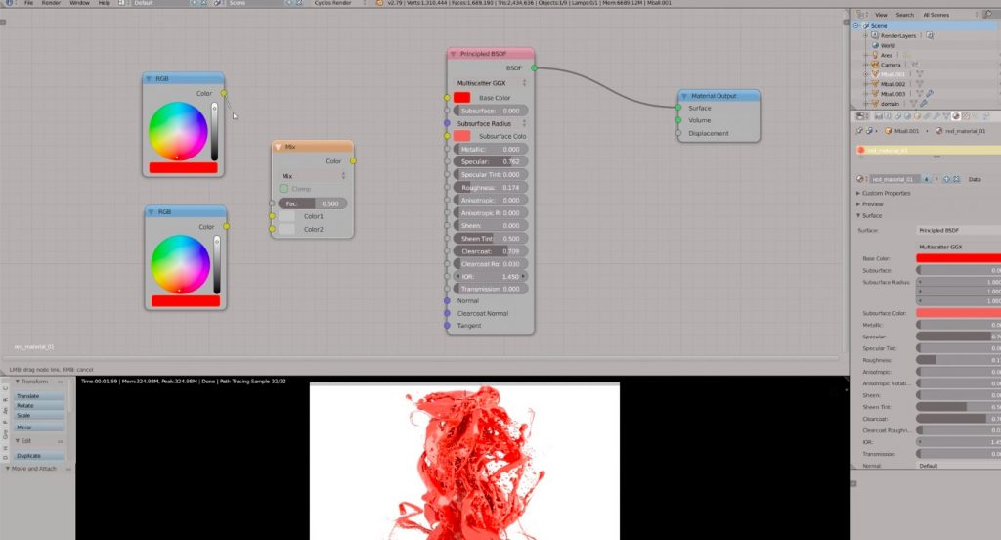Select the Area lamp in the outliner
Image resolution: width=1001 pixels, height=540 pixels.
click(887, 55)
